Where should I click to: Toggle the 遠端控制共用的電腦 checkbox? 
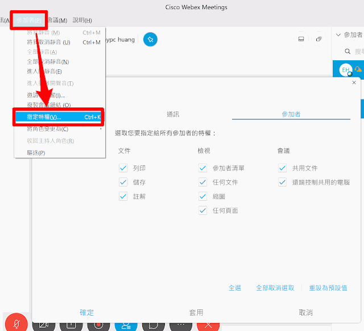tap(282, 182)
